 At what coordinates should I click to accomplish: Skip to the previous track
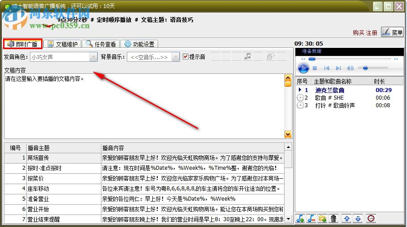tap(327, 68)
